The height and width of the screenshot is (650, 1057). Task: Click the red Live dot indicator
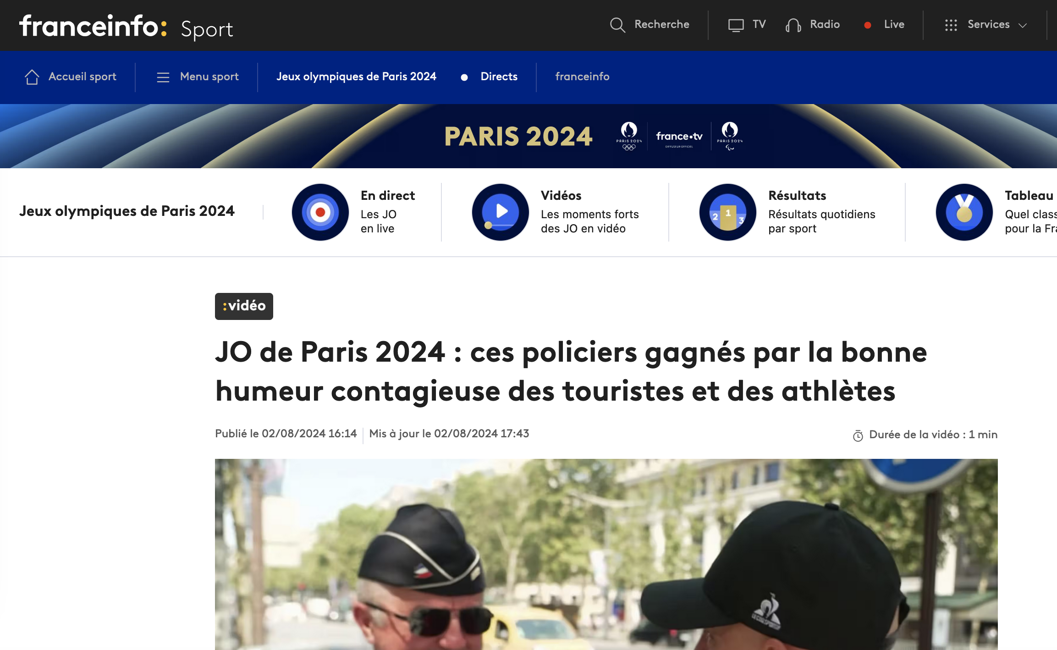point(867,25)
